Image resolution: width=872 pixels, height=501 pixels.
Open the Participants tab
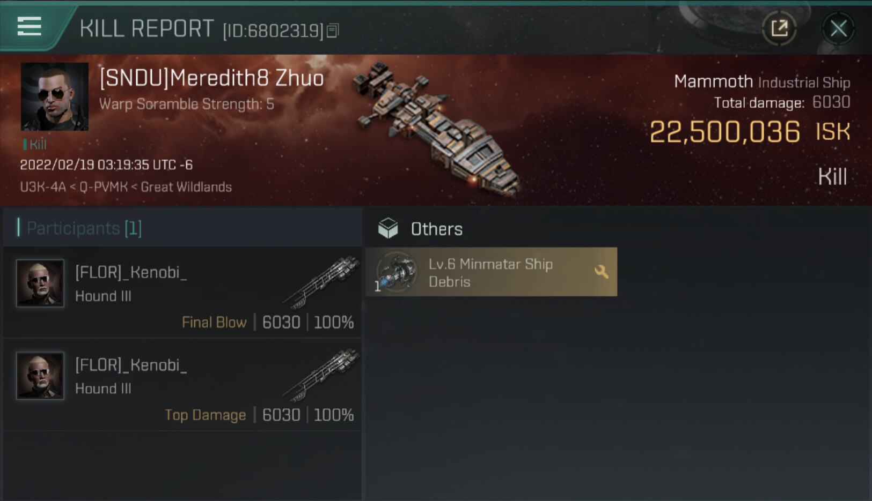84,228
